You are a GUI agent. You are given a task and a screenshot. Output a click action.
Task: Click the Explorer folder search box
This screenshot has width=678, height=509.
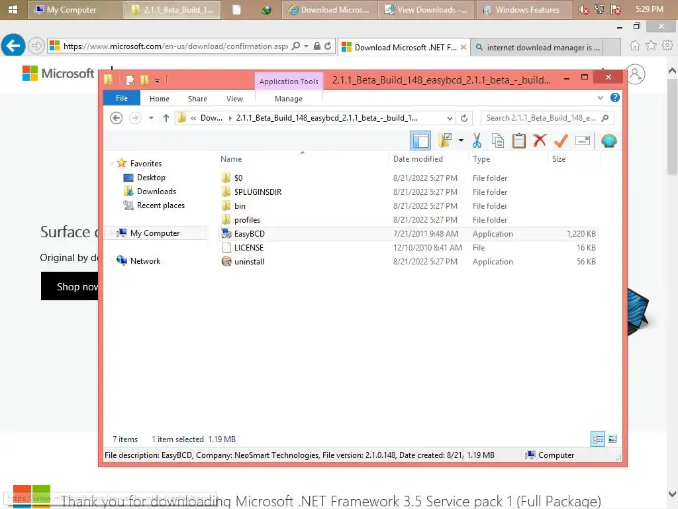click(547, 118)
